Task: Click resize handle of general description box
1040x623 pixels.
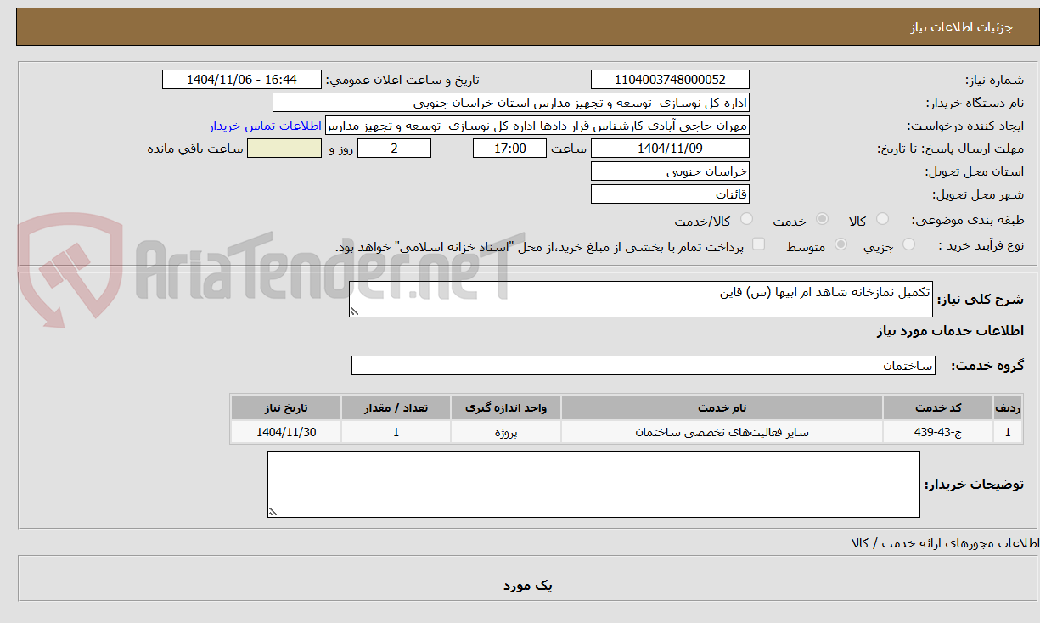Action: 355,312
